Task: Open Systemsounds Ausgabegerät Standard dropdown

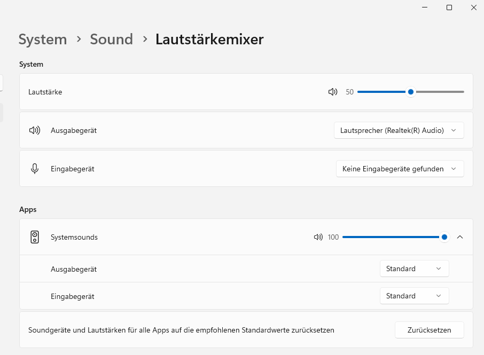Action: (x=414, y=269)
